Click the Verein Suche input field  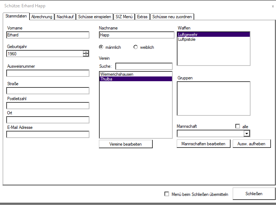144,66
